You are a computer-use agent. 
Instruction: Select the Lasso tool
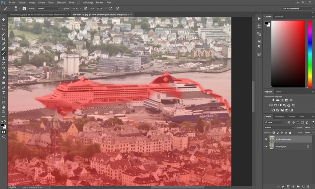coord(4,29)
